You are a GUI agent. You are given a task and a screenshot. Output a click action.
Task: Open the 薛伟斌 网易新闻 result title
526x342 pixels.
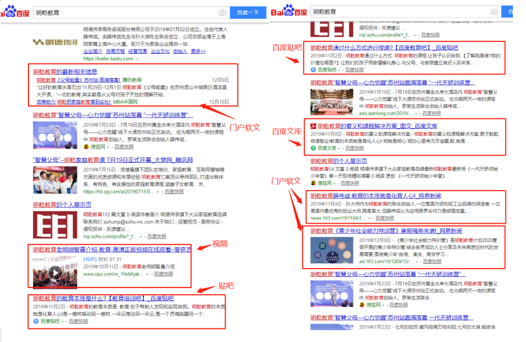click(376, 196)
